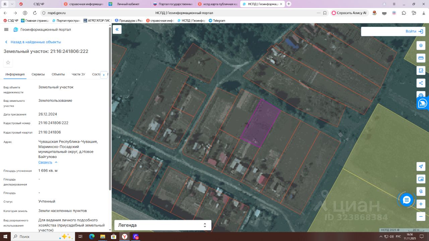Collapse the left information panel with the double-chevron button
Viewport: 429px width, 241px height.
(117, 29)
